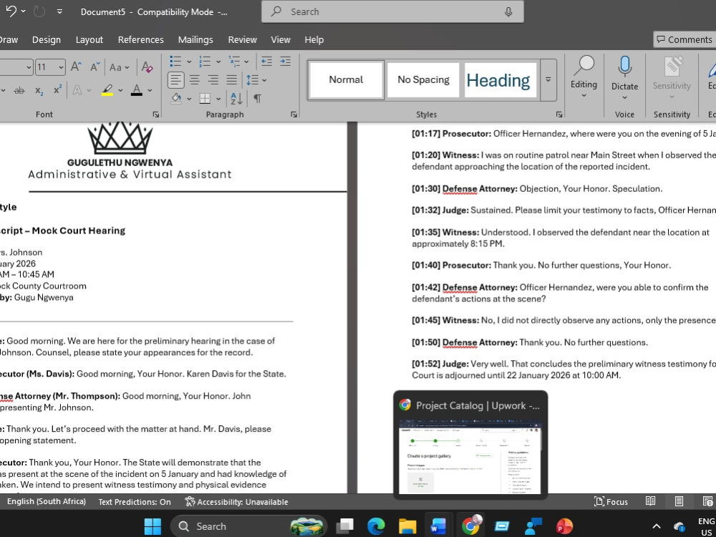Open Styles pane launcher

coord(559,114)
